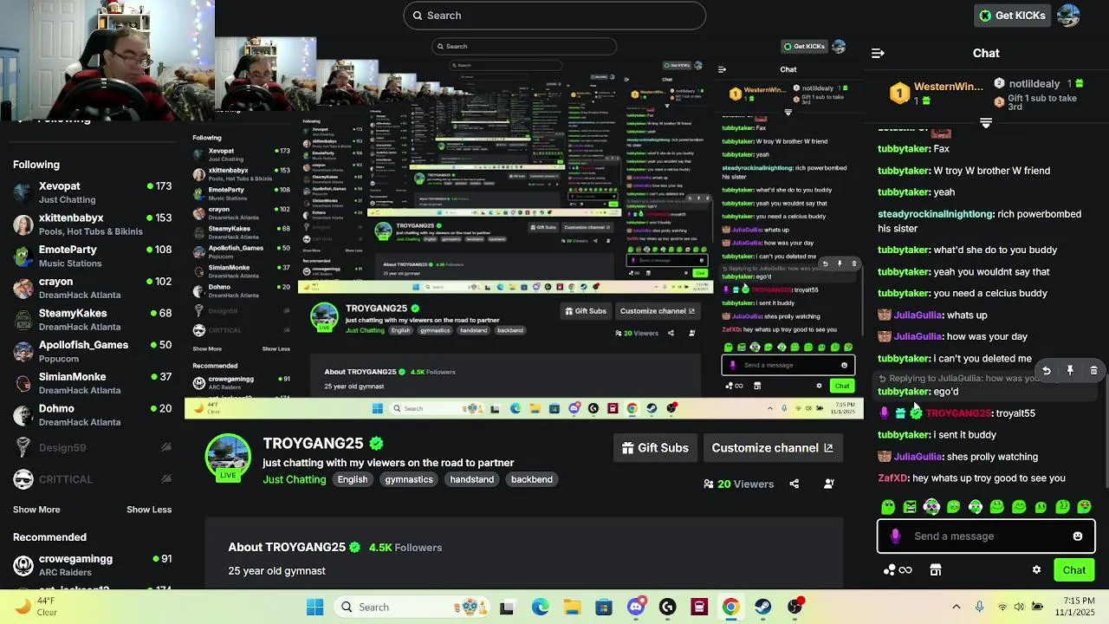The width and height of the screenshot is (1109, 624).
Task: Select the gymnastics tag
Action: coord(409,479)
